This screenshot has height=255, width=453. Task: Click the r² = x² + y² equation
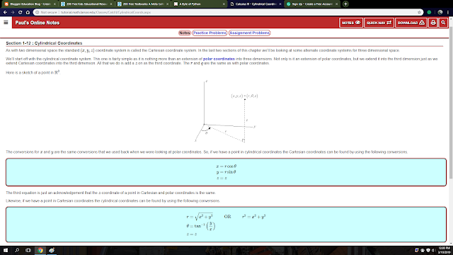(x=253, y=217)
